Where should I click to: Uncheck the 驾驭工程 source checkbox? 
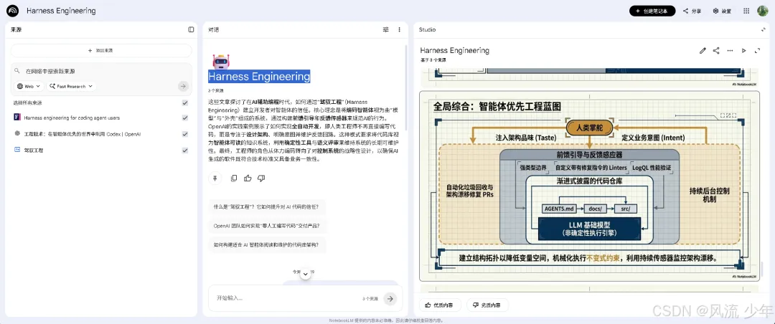(x=185, y=150)
